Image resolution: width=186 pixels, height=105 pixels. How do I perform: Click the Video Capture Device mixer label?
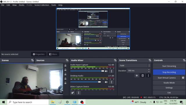click(x=80, y=87)
